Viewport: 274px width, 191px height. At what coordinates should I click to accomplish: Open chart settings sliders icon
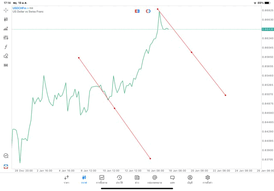point(6,38)
